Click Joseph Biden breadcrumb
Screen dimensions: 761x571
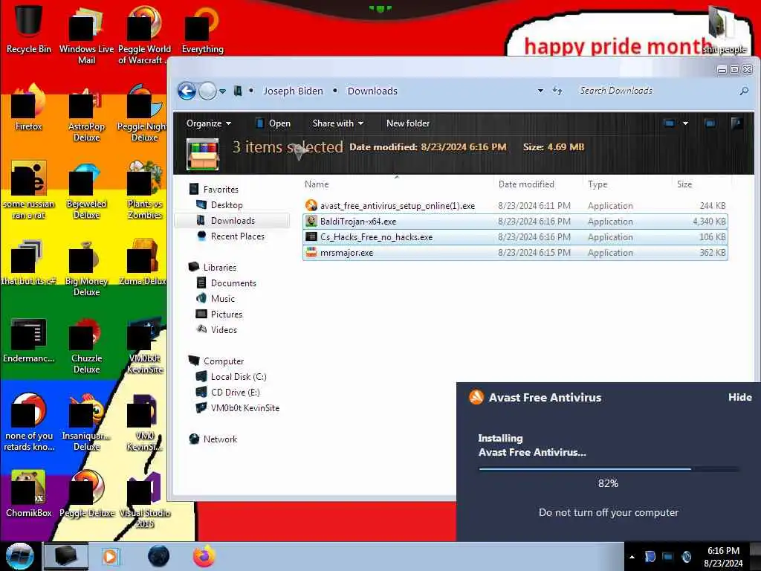point(293,91)
